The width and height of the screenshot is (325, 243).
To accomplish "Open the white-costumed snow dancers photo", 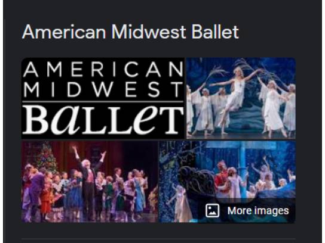I will coord(241,98).
